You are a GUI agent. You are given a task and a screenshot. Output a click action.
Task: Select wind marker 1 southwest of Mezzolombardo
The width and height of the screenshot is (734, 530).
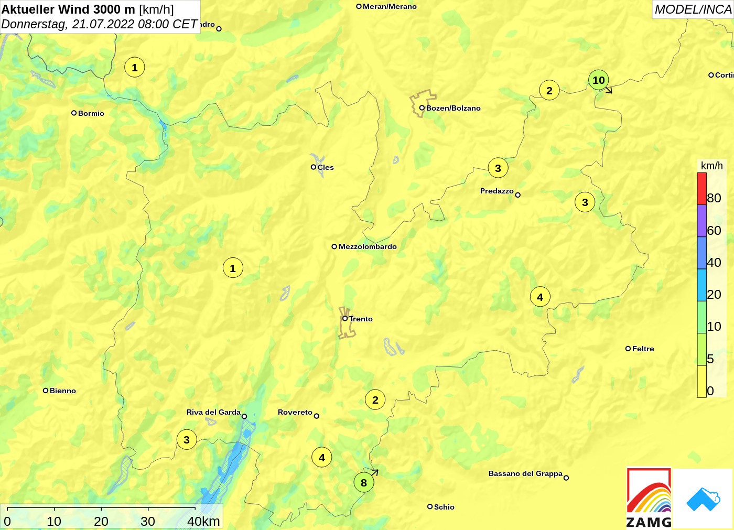(233, 268)
